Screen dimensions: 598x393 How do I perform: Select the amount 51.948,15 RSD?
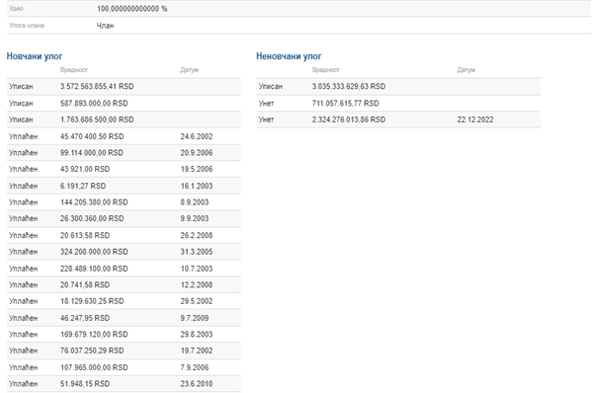pyautogui.click(x=85, y=384)
